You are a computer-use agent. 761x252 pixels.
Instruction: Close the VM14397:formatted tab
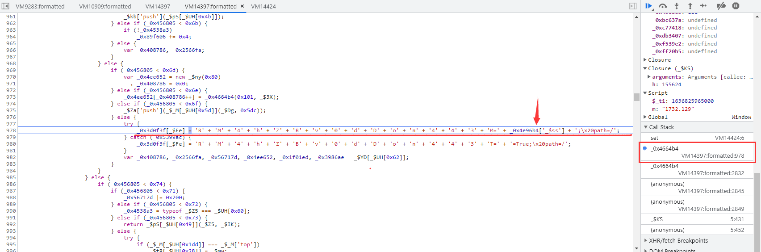(242, 6)
